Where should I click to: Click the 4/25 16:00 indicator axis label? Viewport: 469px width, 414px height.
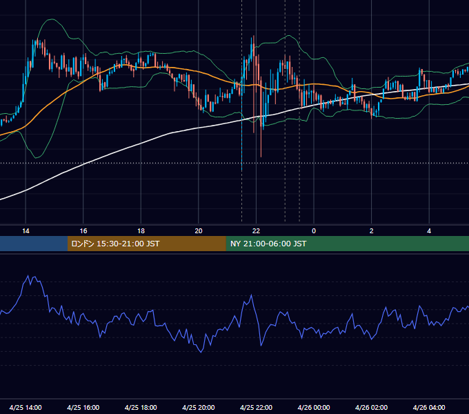click(x=83, y=407)
